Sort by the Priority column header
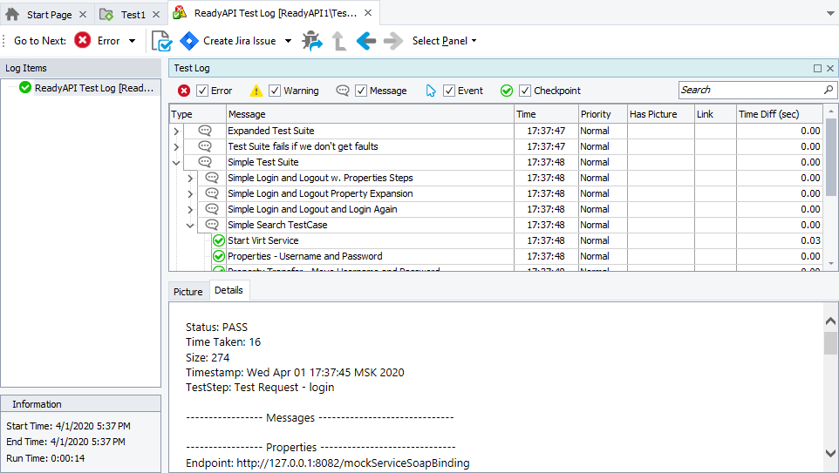 602,114
